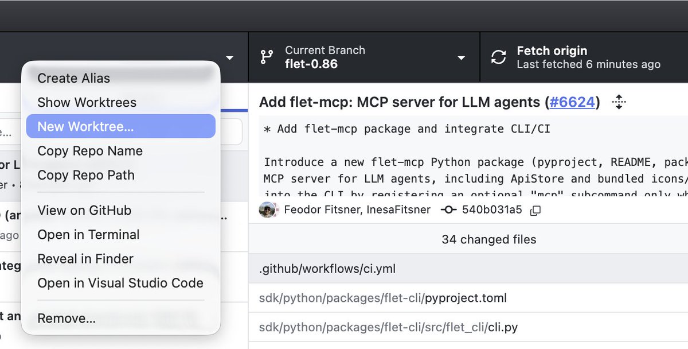Screen dimensions: 688x349
Task: Click the fetch sync arrows icon
Action: pos(499,57)
